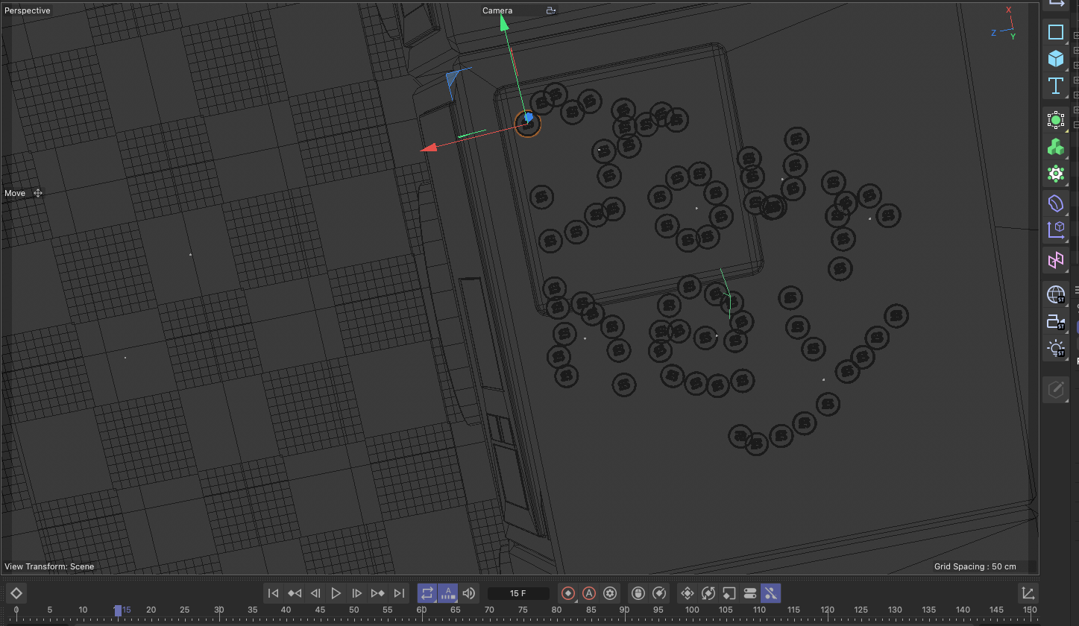Screen dimensions: 1079x626
Task: Add a Text object with the T icon
Action: click(1056, 86)
